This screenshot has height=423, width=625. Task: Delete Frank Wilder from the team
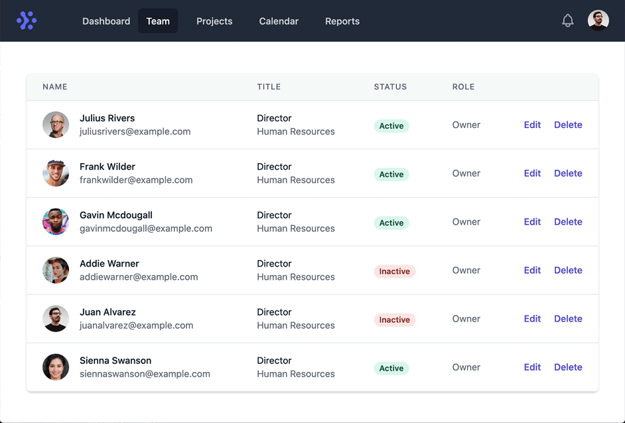coord(568,173)
